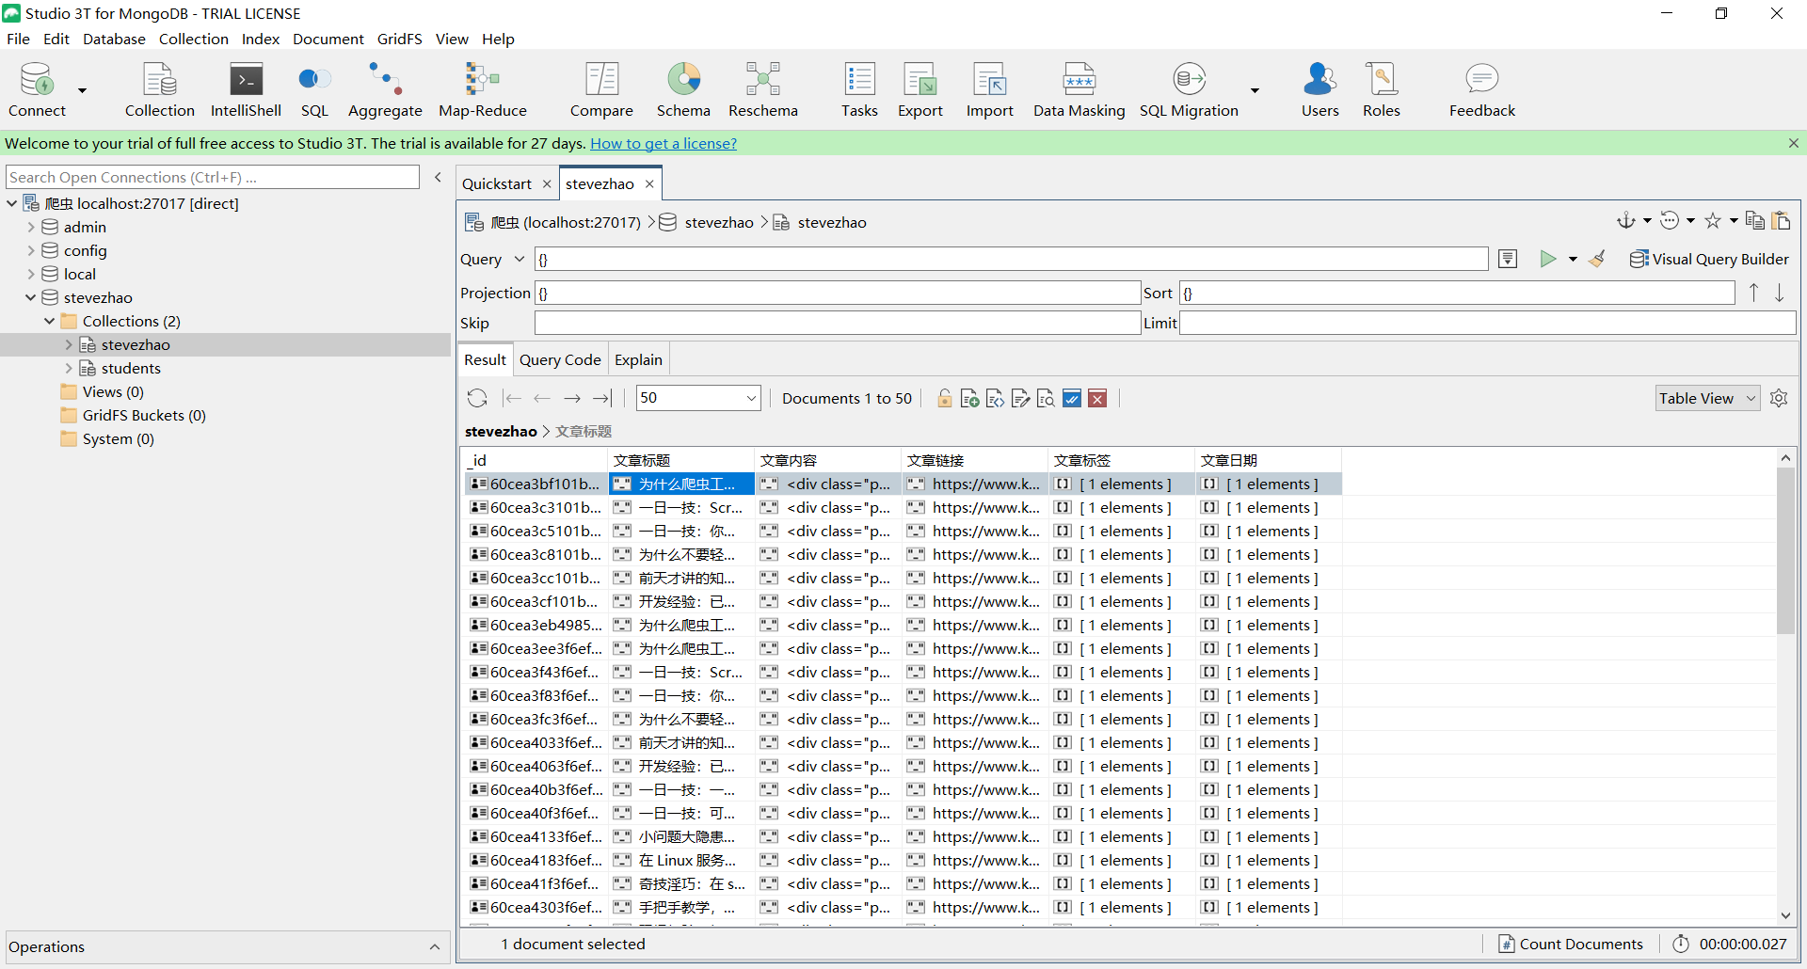Image resolution: width=1807 pixels, height=969 pixels.
Task: Run the query with the green play button
Action: point(1547,259)
